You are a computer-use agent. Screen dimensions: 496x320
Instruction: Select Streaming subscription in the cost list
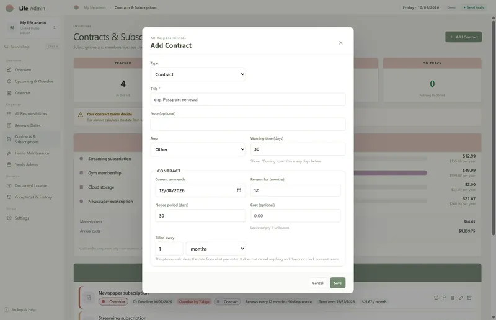coord(110,159)
